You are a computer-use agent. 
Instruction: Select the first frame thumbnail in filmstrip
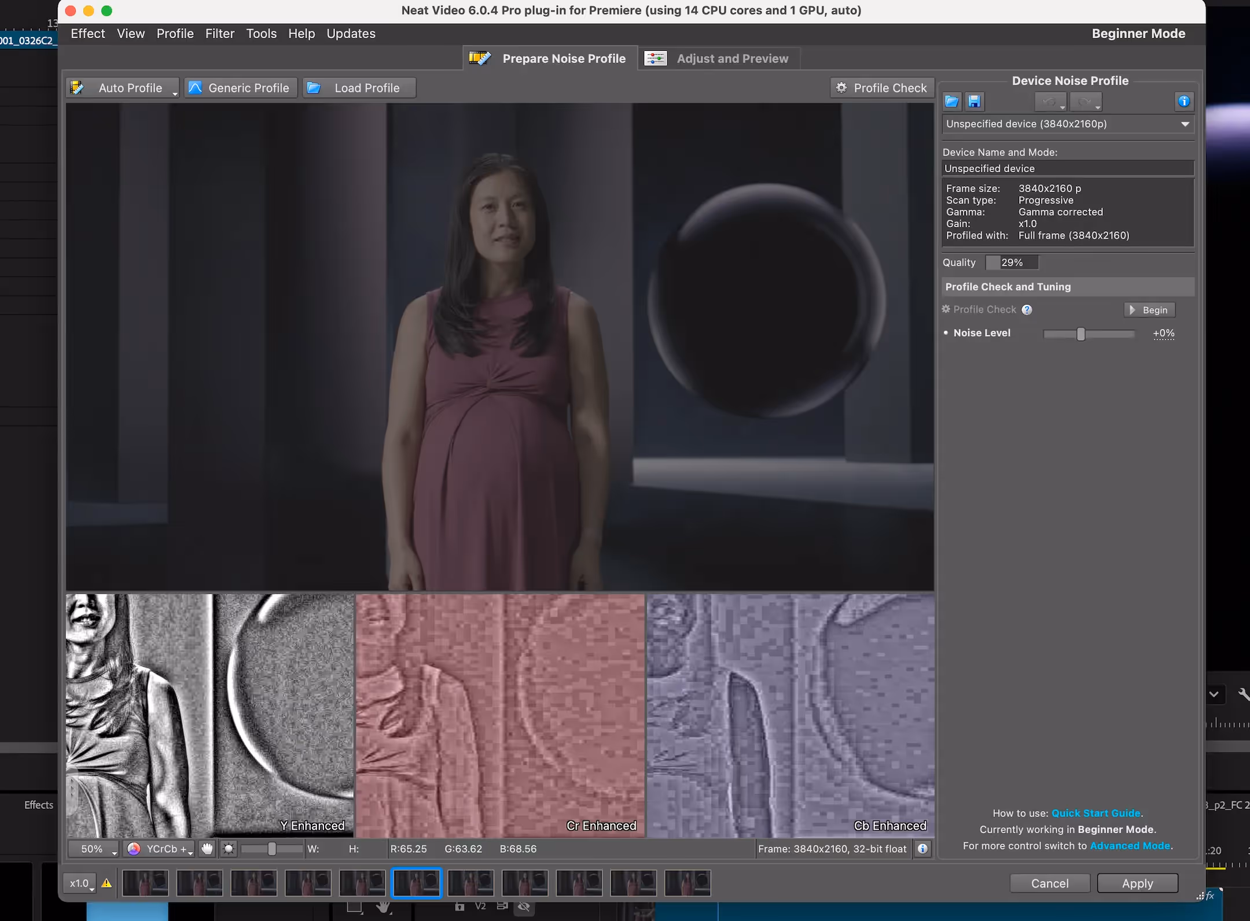145,883
